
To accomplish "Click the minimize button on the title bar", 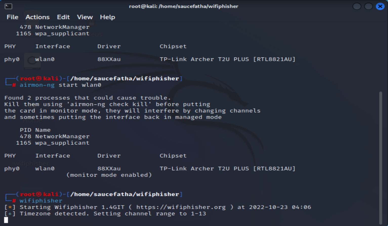I will (x=357, y=6).
